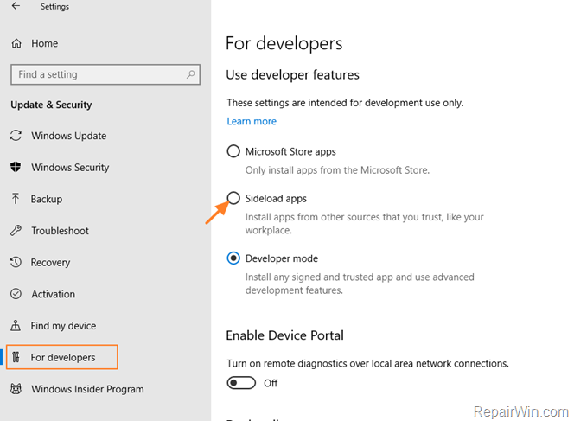Image resolution: width=574 pixels, height=421 pixels.
Task: Click the Find my device icon
Action: coord(16,325)
